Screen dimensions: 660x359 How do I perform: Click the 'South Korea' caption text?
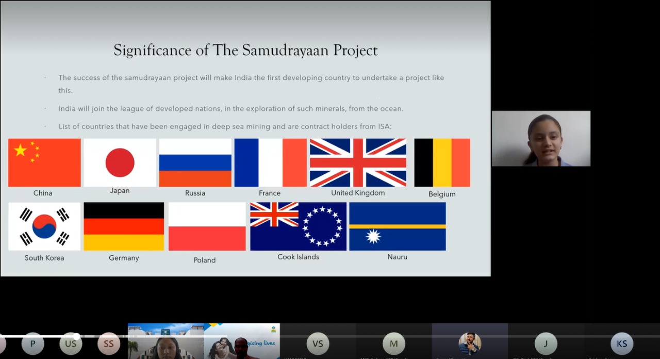click(44, 258)
